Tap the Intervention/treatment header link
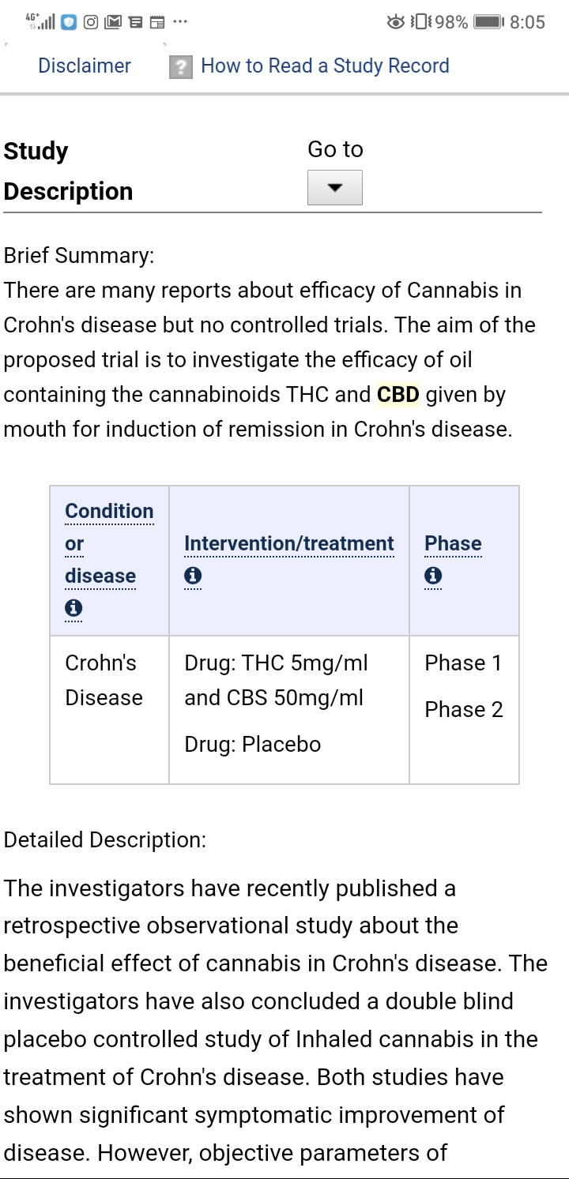This screenshot has width=569, height=1179. pos(288,543)
